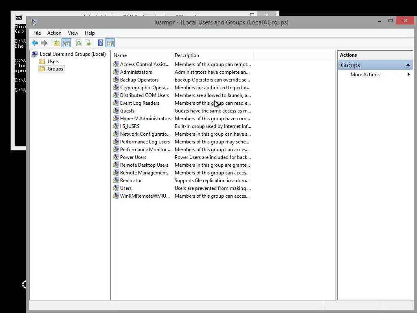
Task: Click the Hyper-V Administrators group icon
Action: pyautogui.click(x=116, y=118)
